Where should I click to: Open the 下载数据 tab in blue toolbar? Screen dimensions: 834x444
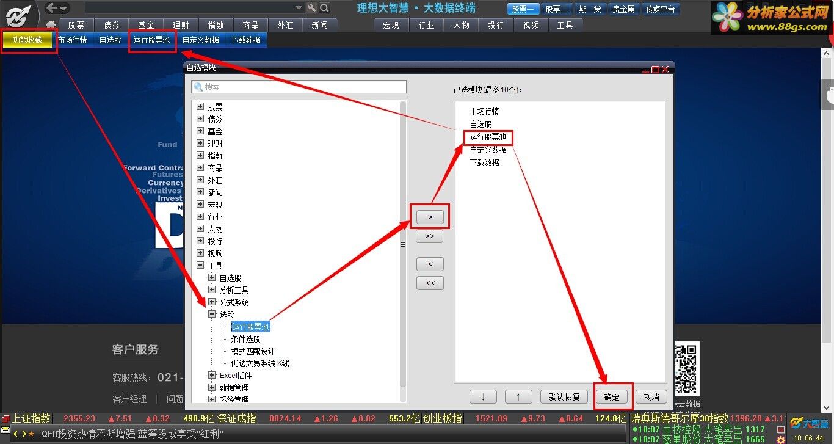pyautogui.click(x=245, y=40)
